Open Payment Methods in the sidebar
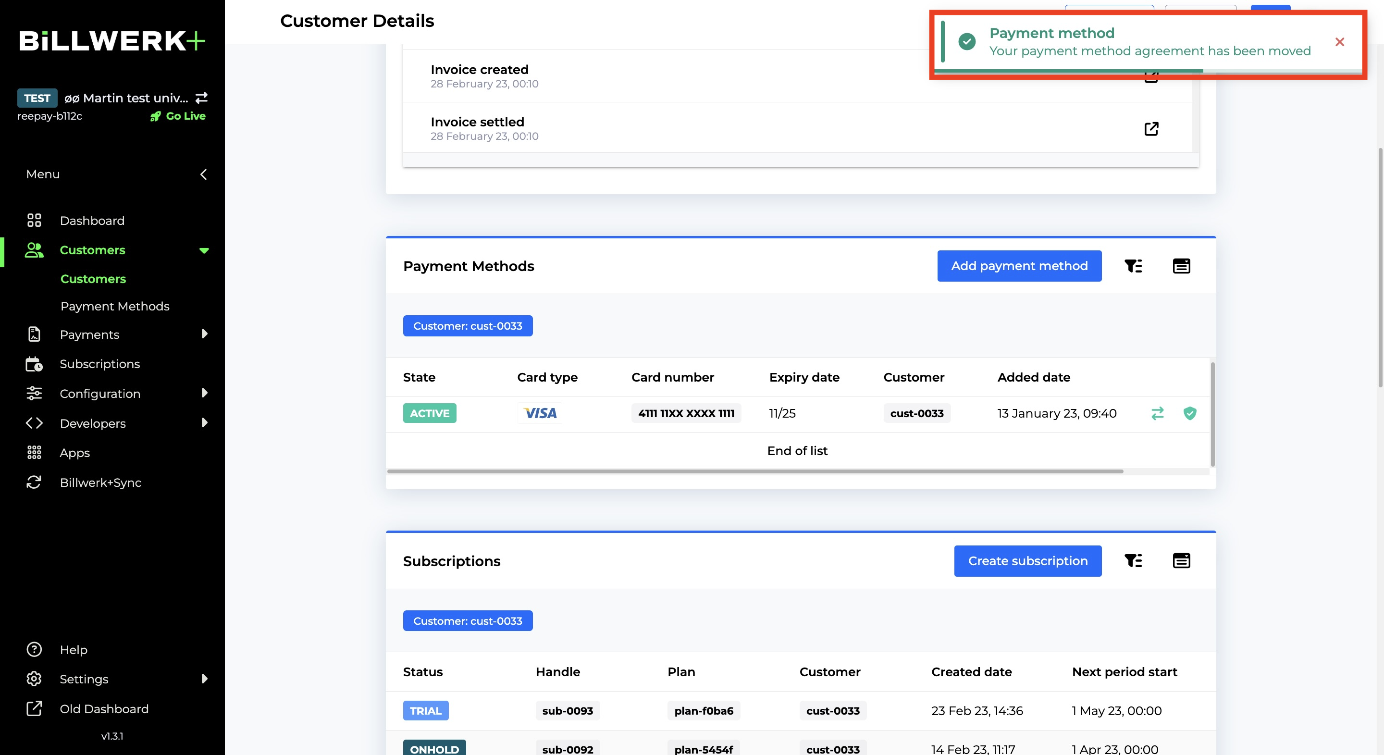The width and height of the screenshot is (1384, 755). click(115, 306)
